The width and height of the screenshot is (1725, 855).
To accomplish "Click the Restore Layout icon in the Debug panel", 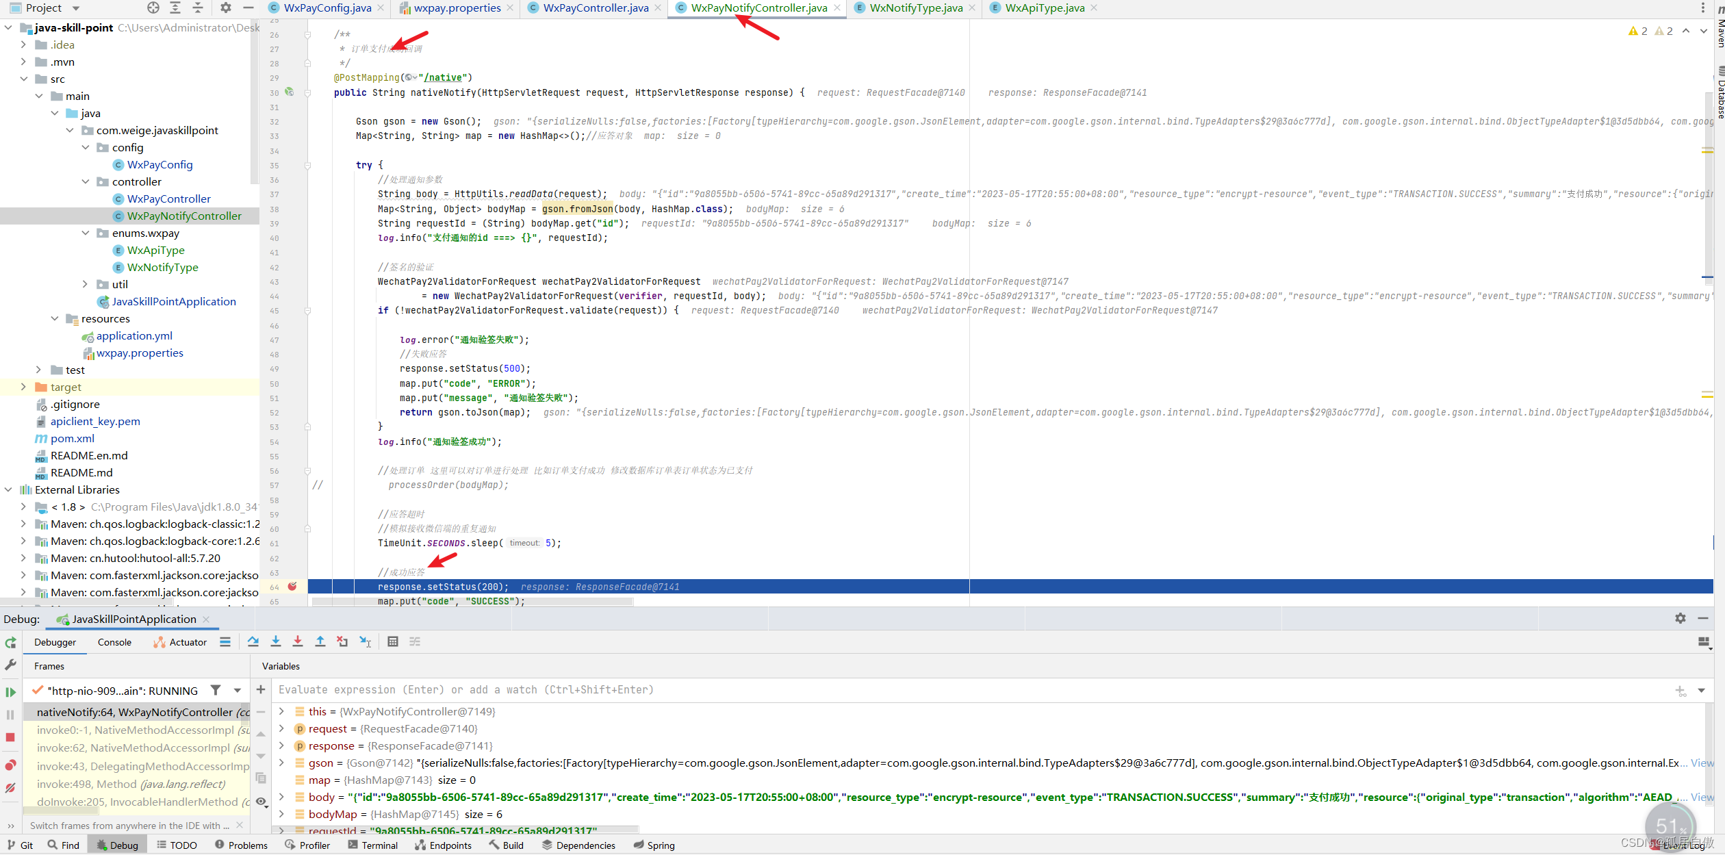I will 1704,642.
